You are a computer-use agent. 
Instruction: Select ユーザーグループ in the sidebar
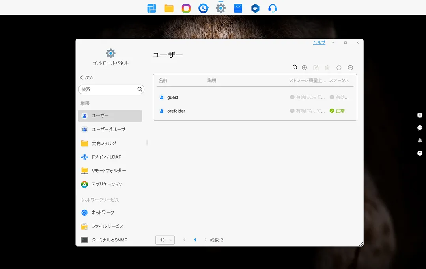point(108,129)
